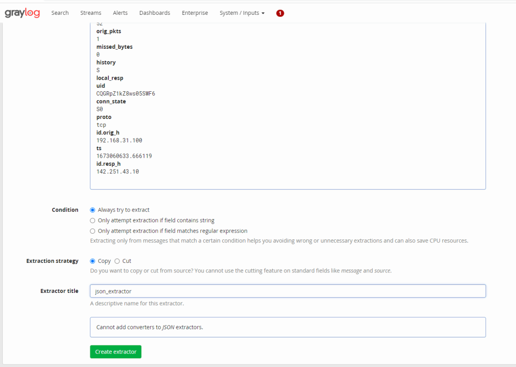This screenshot has width=516, height=367.
Task: Click the 'Cannot add converters' notice box
Action: pos(288,327)
